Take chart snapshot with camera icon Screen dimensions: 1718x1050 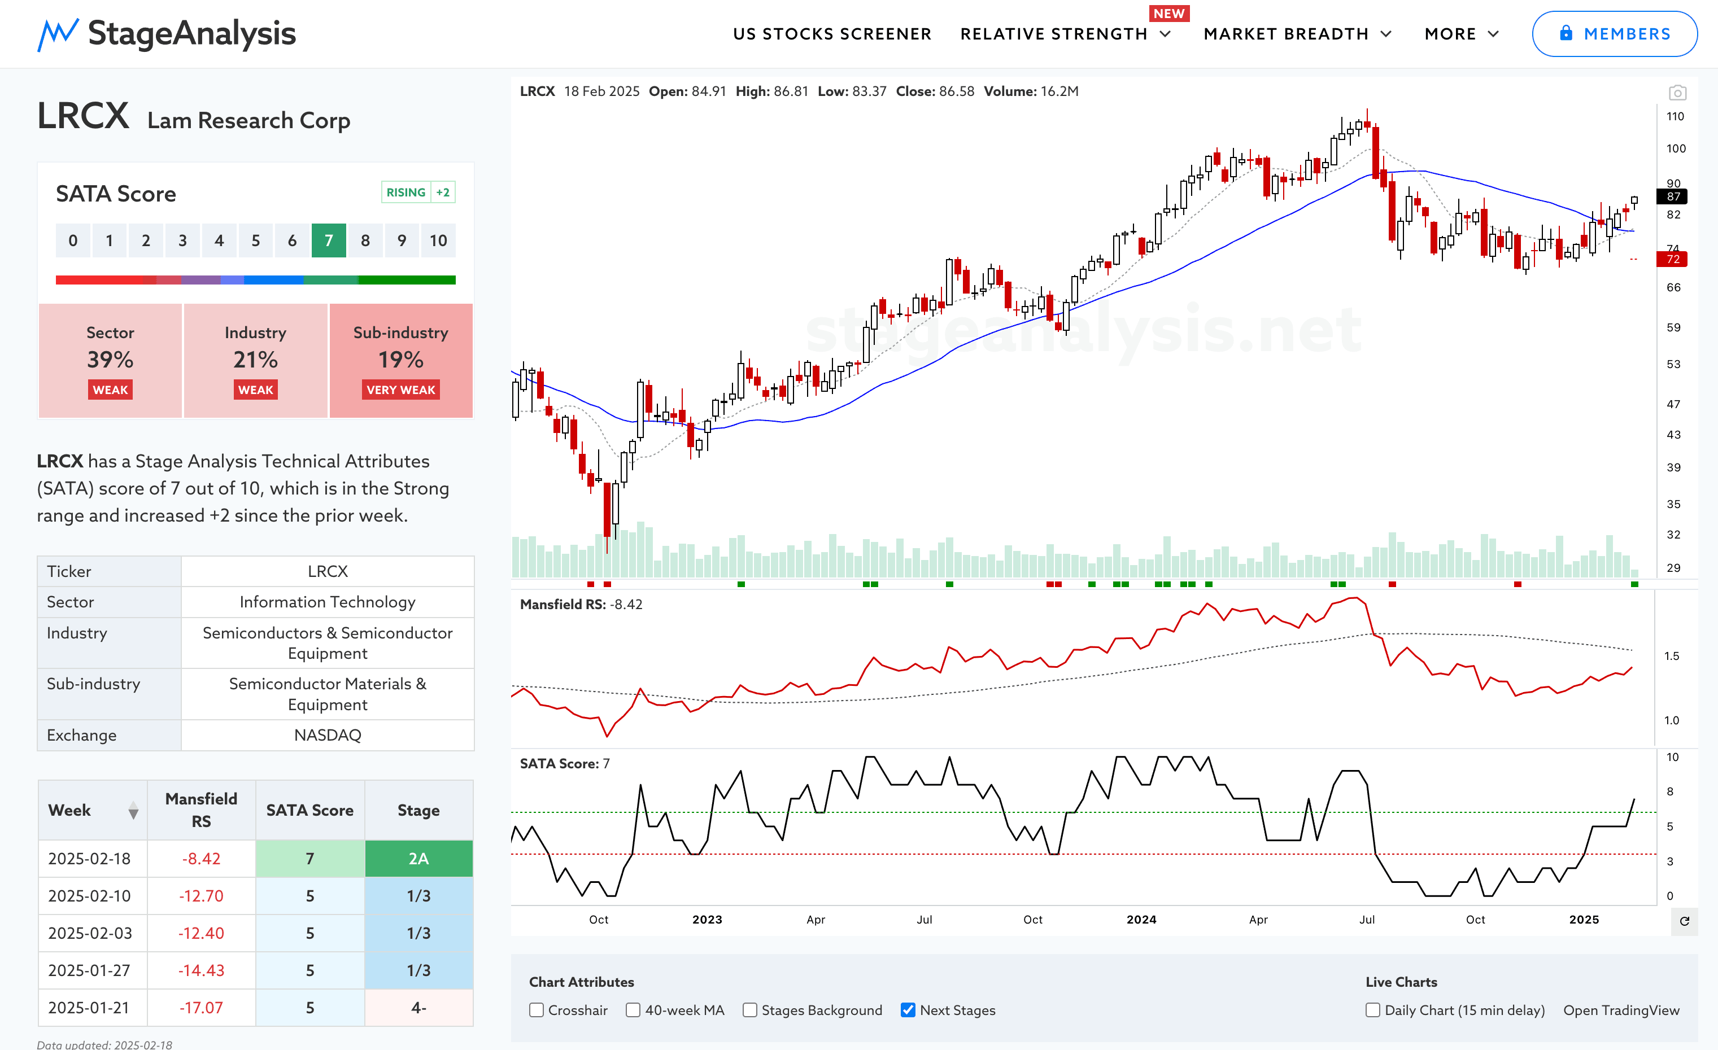click(x=1677, y=93)
